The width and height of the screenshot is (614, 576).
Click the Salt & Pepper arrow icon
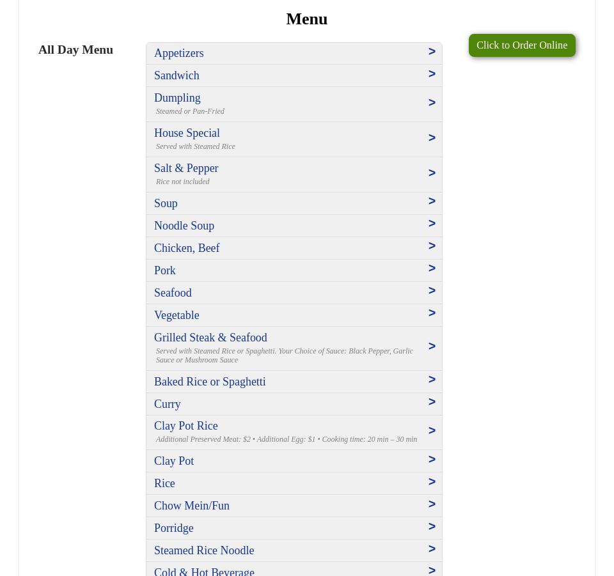[432, 173]
